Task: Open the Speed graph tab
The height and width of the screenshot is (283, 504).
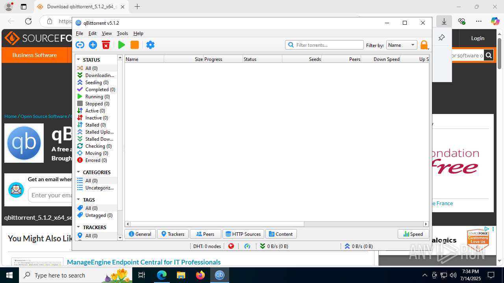Action: click(413, 234)
